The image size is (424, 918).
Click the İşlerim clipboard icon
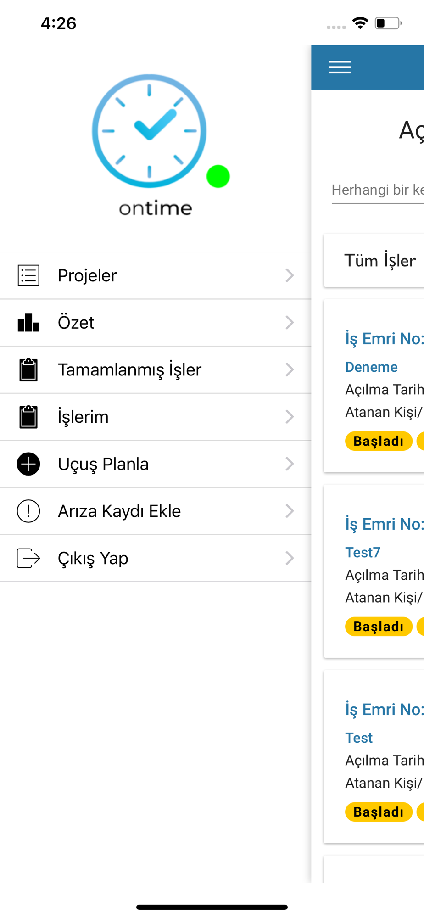coord(28,417)
